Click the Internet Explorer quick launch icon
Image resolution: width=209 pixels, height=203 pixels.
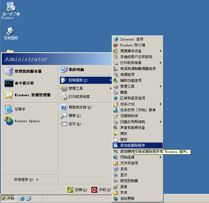(22, 199)
